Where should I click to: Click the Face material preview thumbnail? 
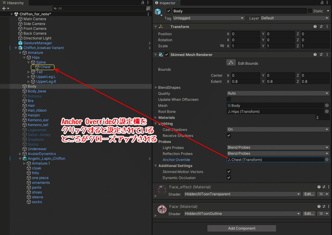(x=162, y=209)
